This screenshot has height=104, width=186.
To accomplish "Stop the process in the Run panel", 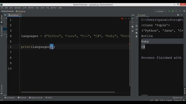I will tap(133, 22).
